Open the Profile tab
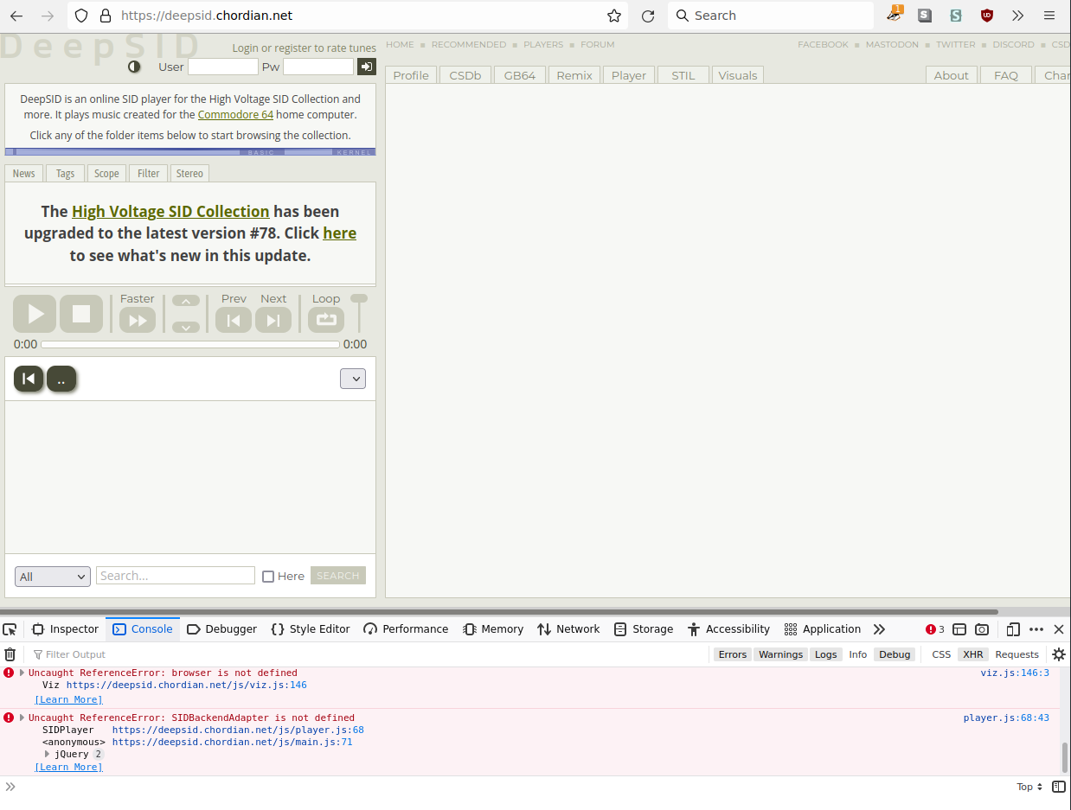 coord(411,75)
